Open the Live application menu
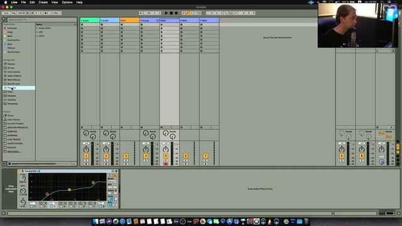 pos(14,3)
